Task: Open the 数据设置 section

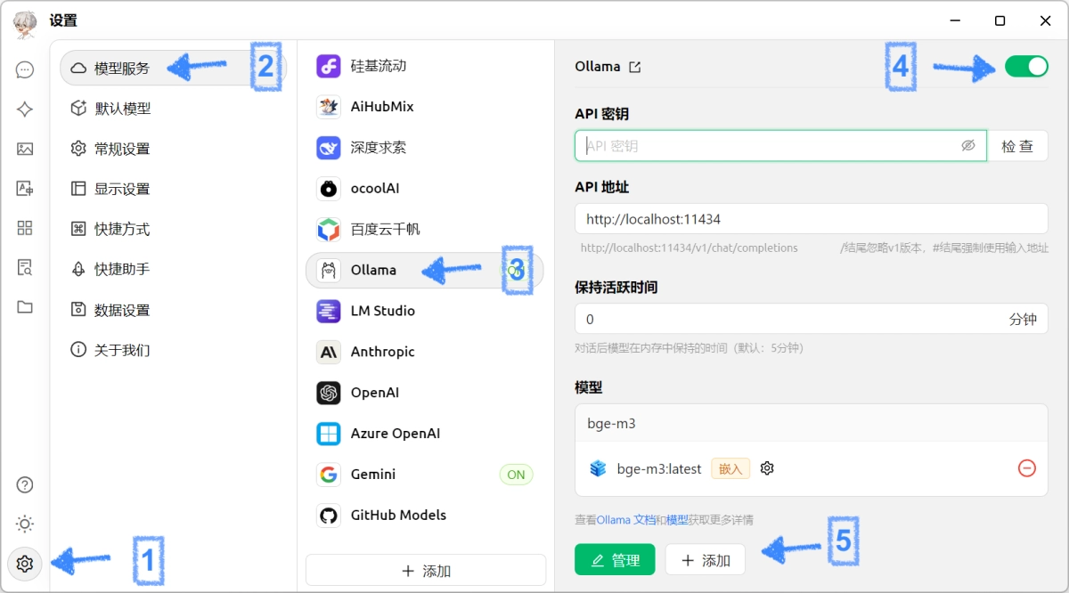Action: 173,310
